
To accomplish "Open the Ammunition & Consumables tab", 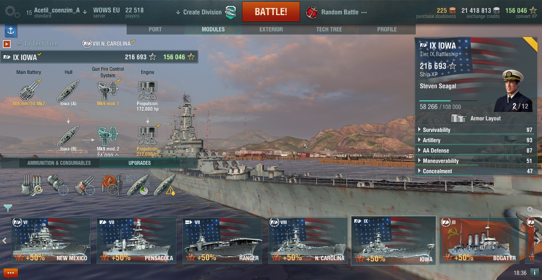I will pyautogui.click(x=59, y=163).
